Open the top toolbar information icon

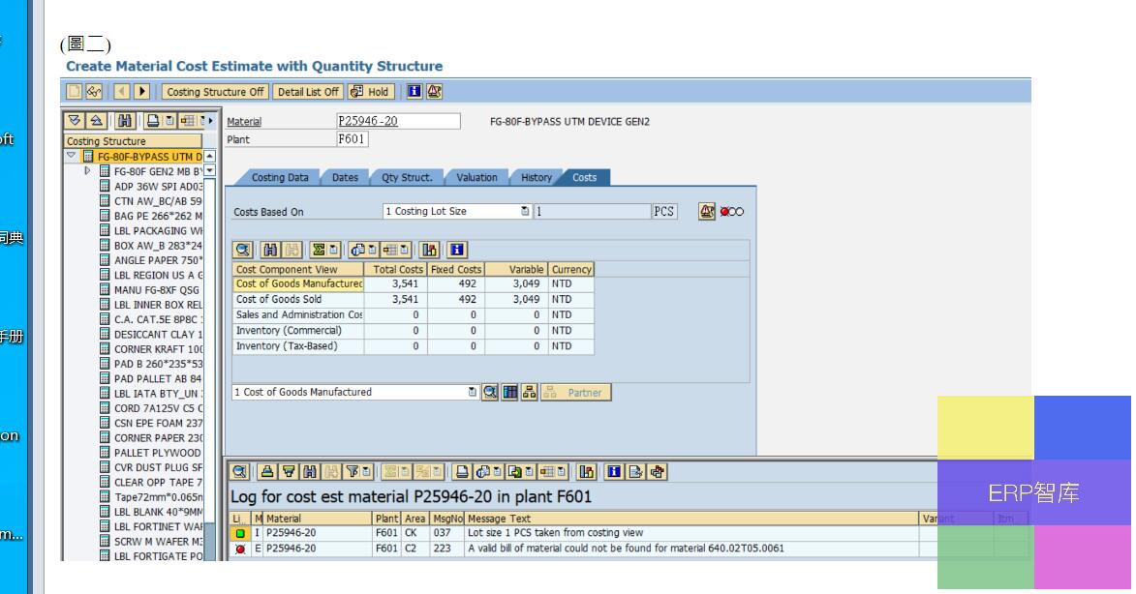[414, 92]
